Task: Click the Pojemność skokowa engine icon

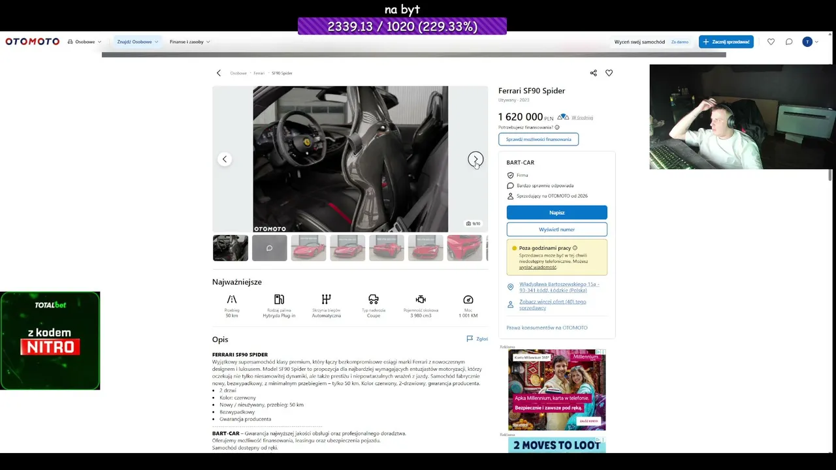Action: click(421, 300)
